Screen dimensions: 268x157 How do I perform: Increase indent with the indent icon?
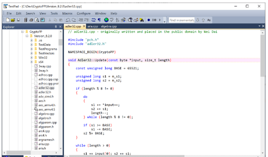87,20
